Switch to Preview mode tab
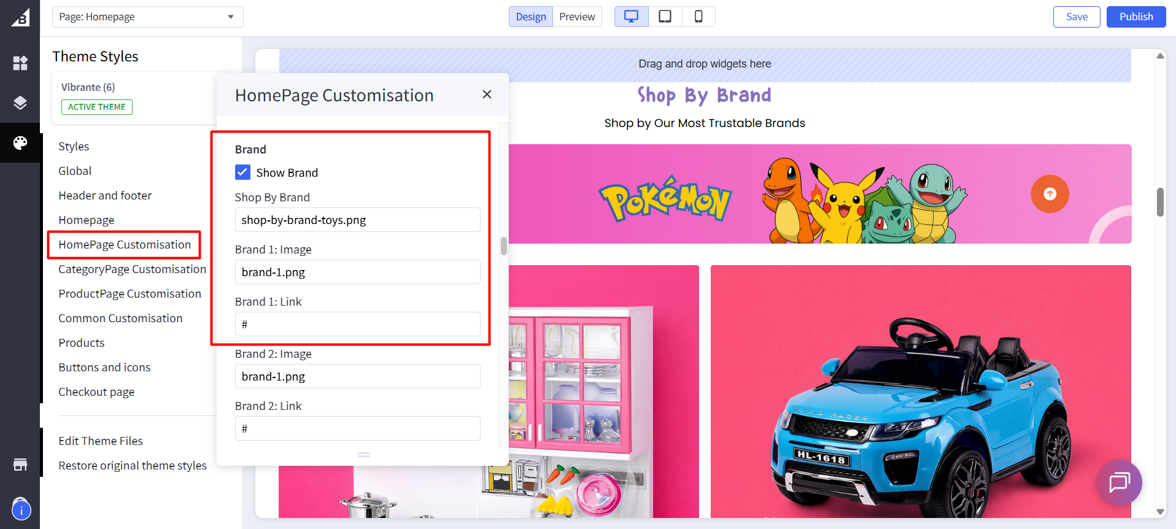Image resolution: width=1176 pixels, height=529 pixels. point(577,17)
